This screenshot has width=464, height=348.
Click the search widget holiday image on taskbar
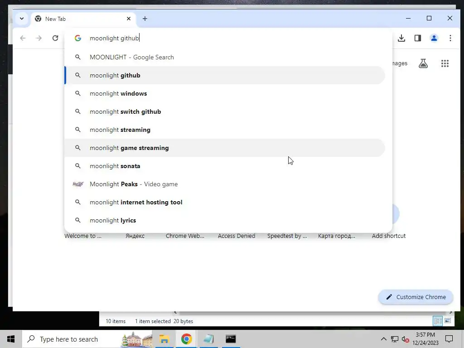click(137, 339)
